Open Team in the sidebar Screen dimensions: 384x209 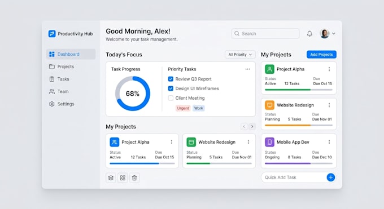(71, 91)
